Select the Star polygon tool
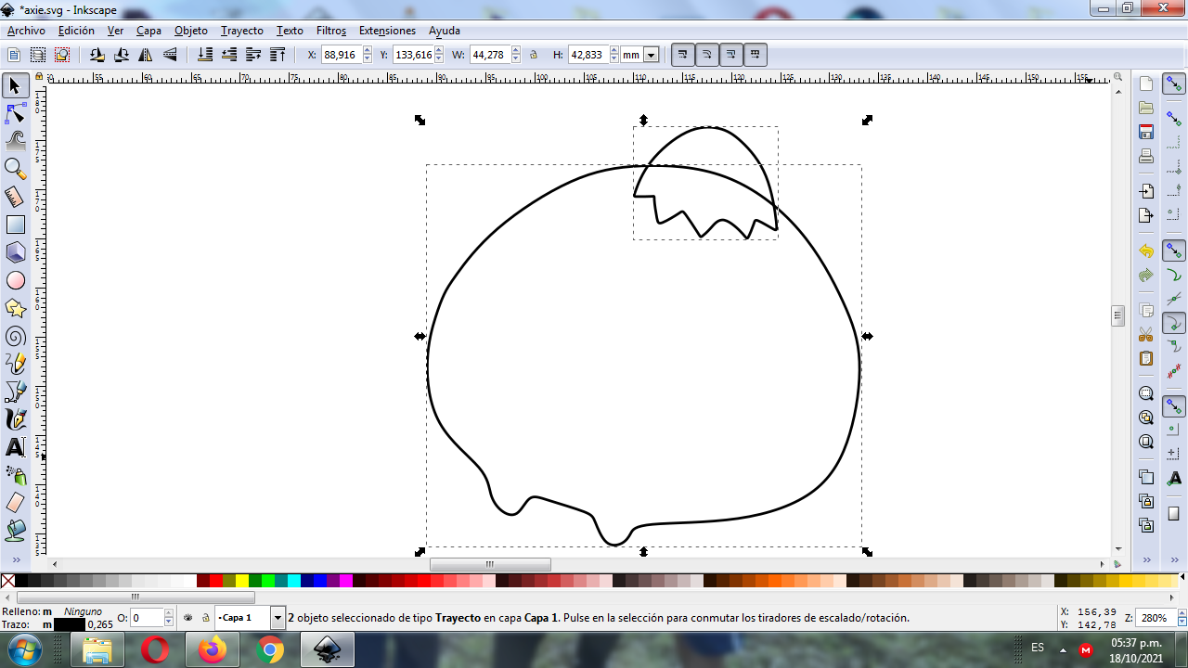This screenshot has width=1188, height=668. (x=15, y=308)
